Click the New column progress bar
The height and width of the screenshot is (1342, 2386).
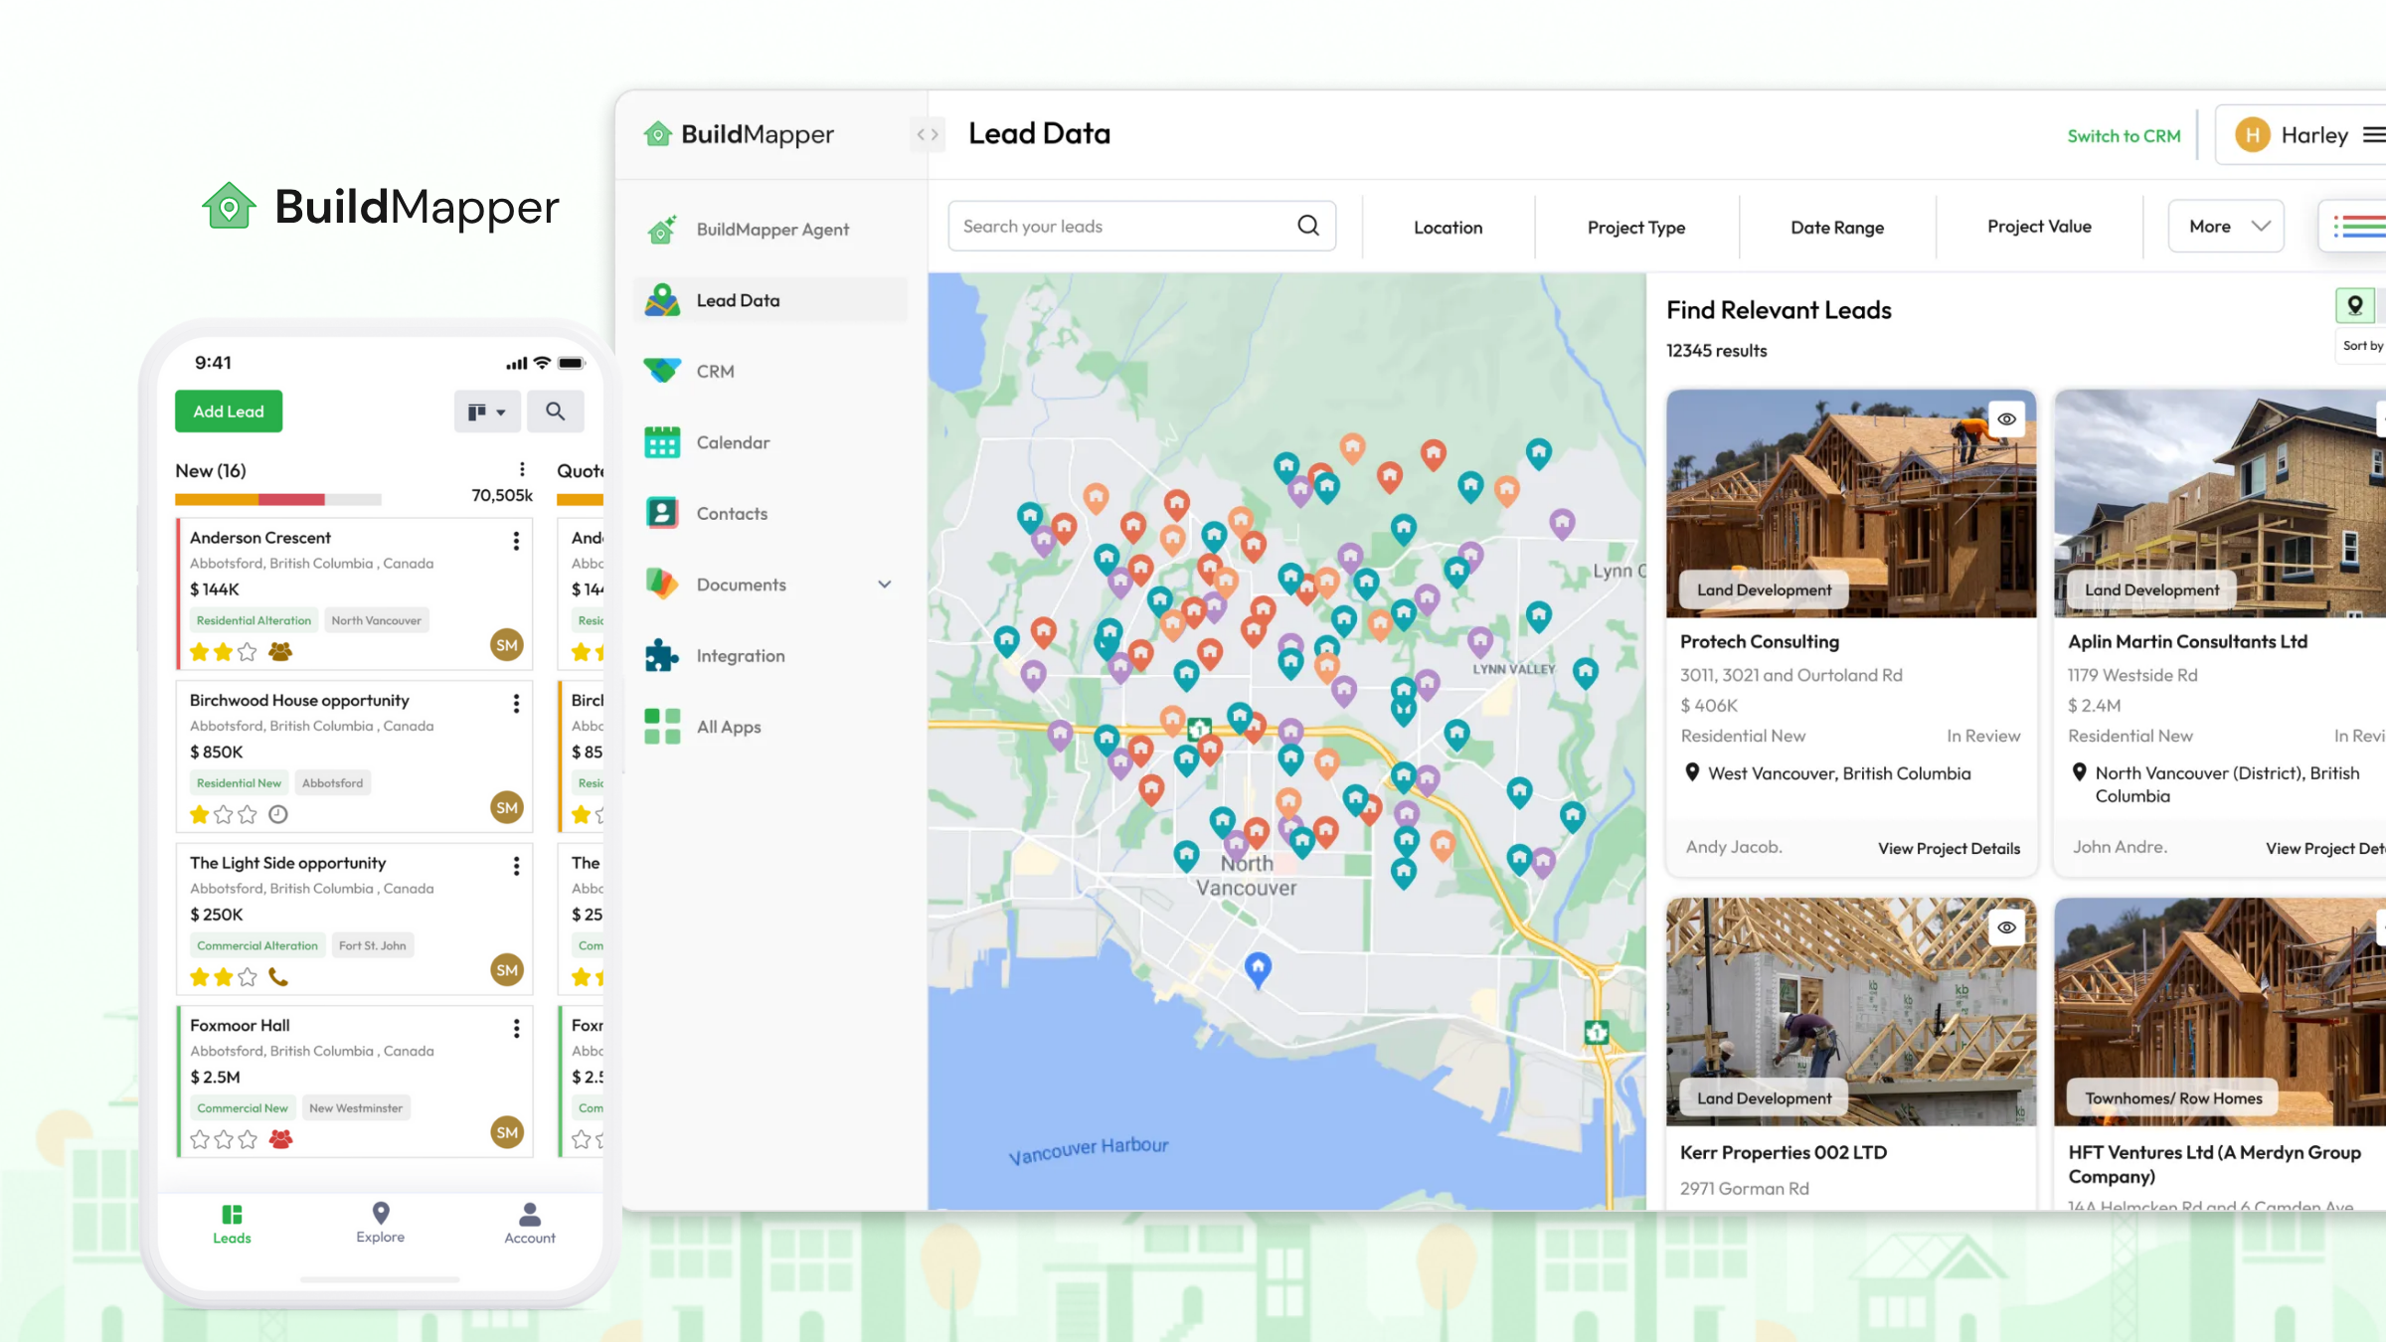point(278,499)
